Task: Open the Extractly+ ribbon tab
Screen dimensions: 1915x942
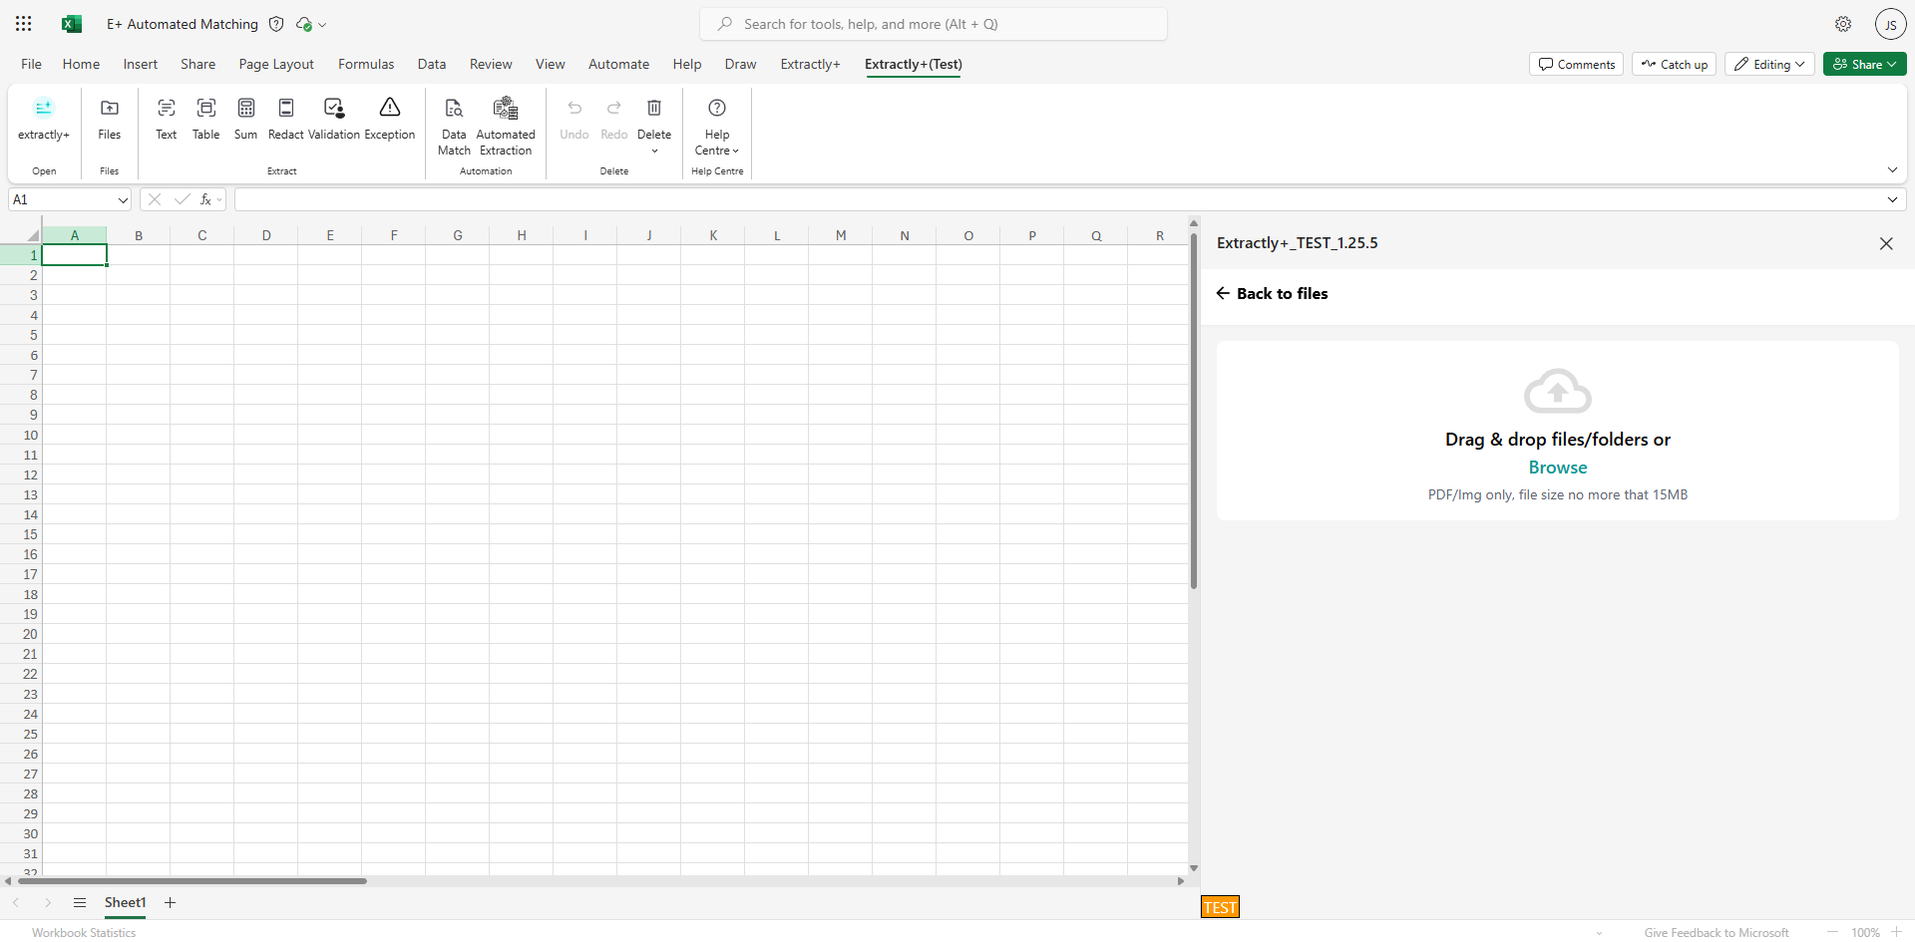Action: click(810, 64)
